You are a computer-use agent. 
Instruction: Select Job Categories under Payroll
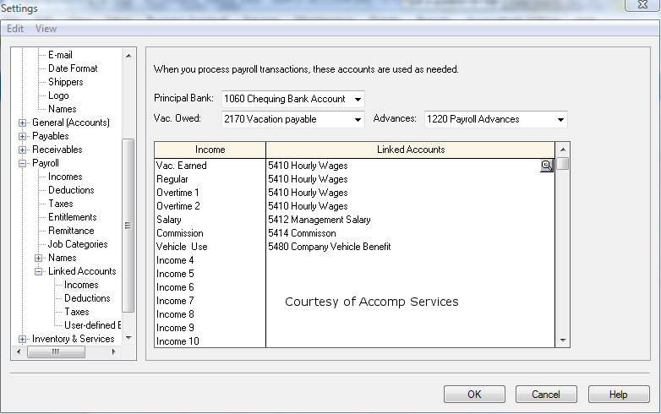click(78, 244)
